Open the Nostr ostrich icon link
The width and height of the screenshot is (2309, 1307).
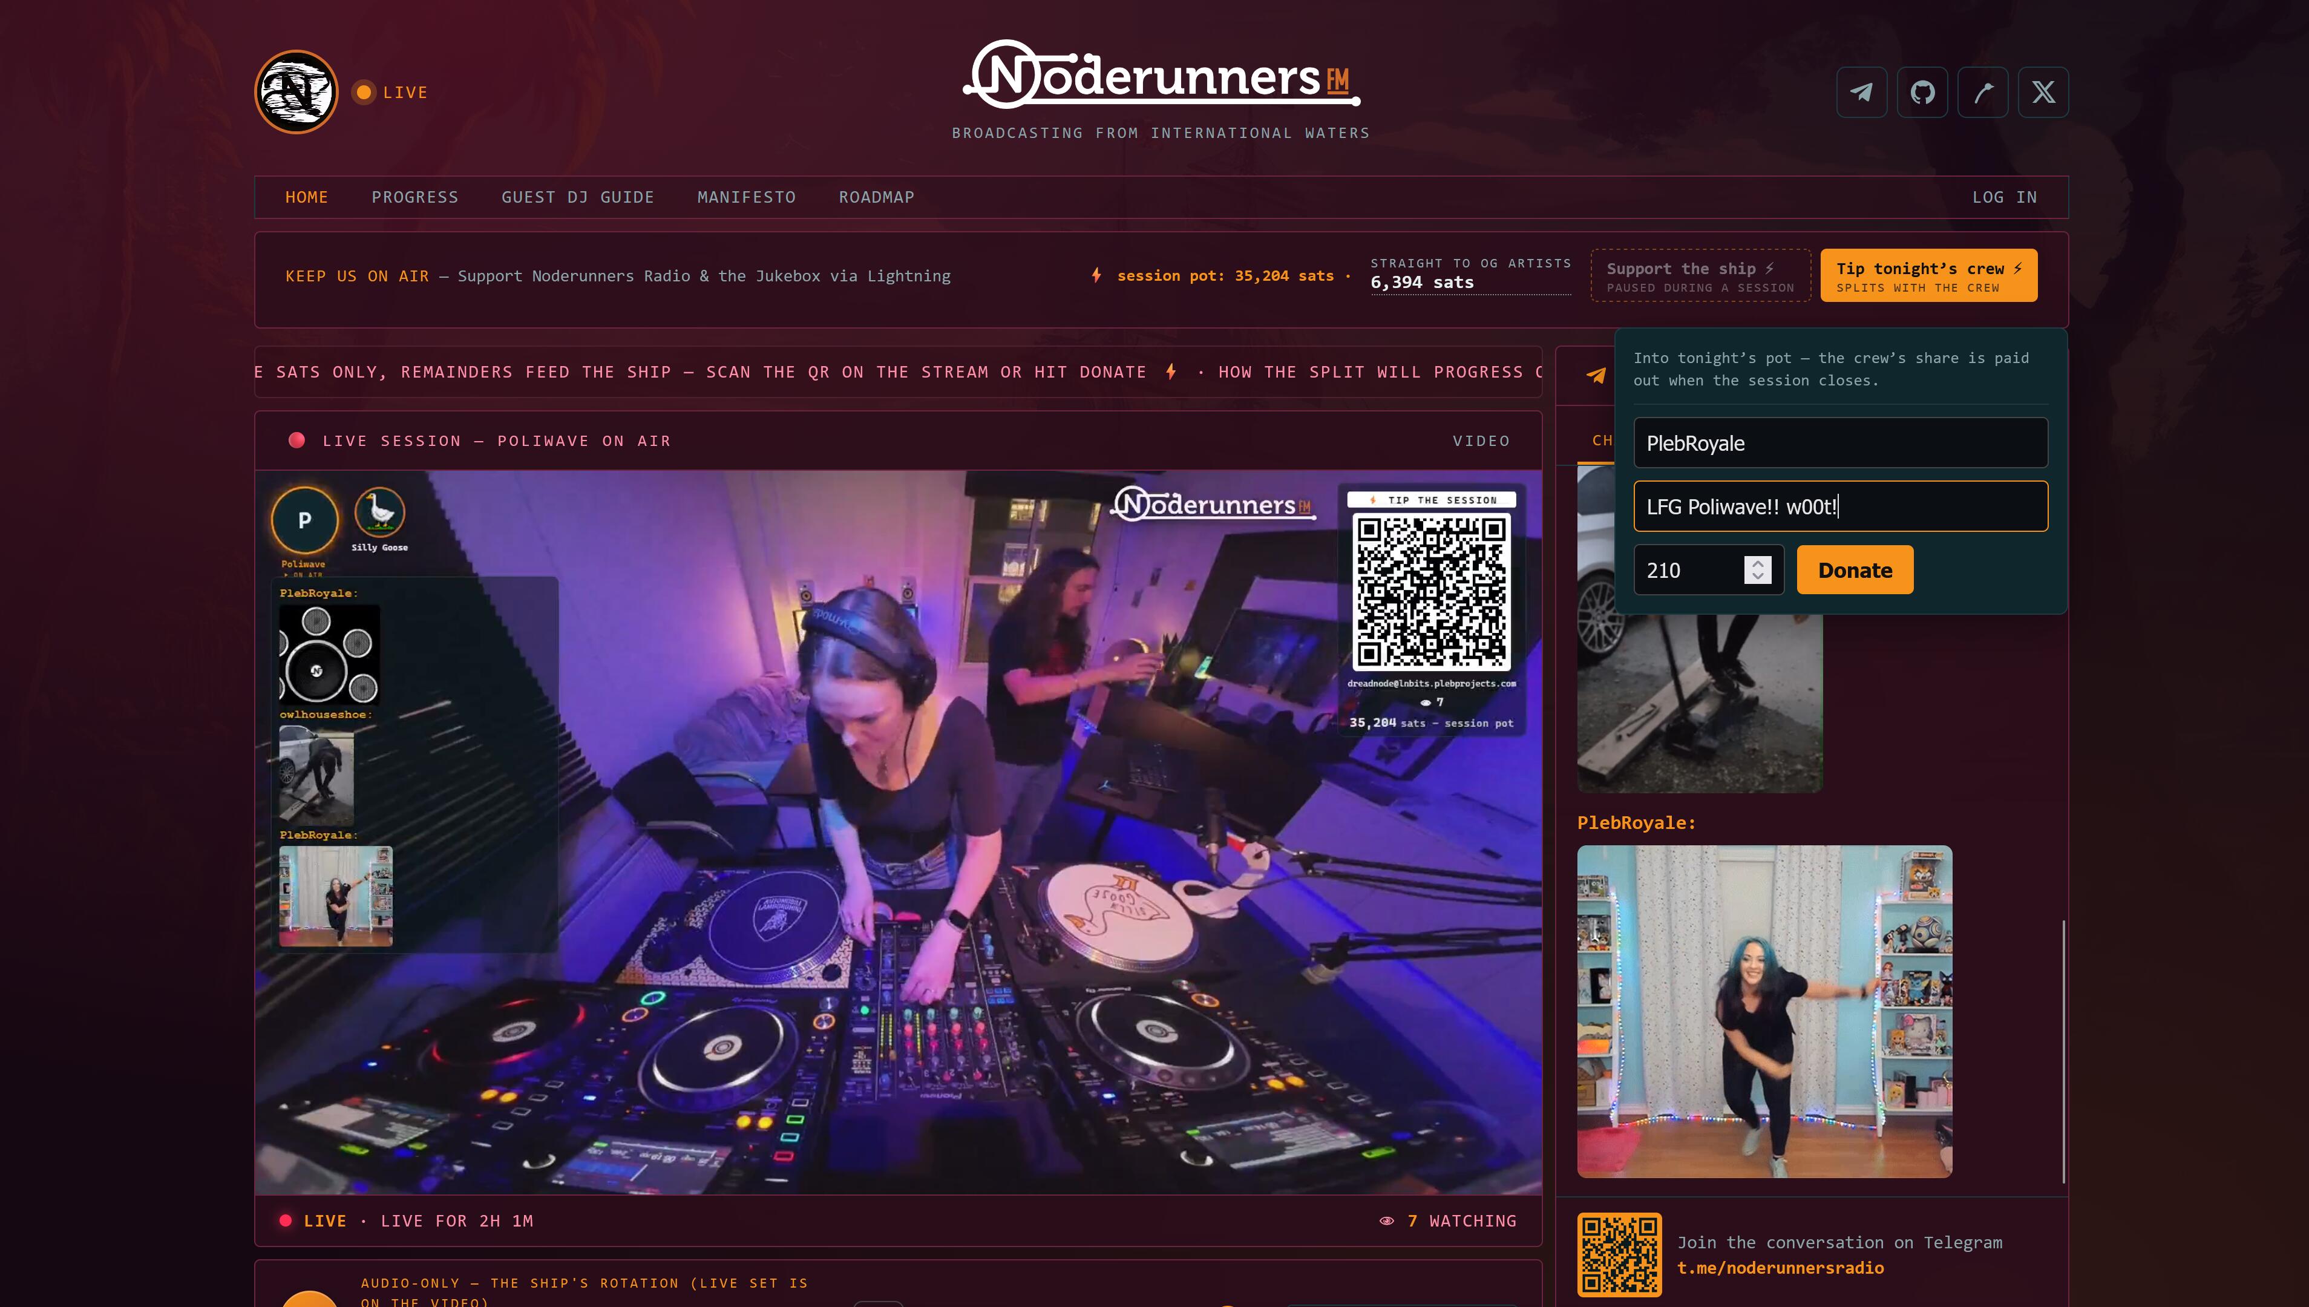point(1982,91)
